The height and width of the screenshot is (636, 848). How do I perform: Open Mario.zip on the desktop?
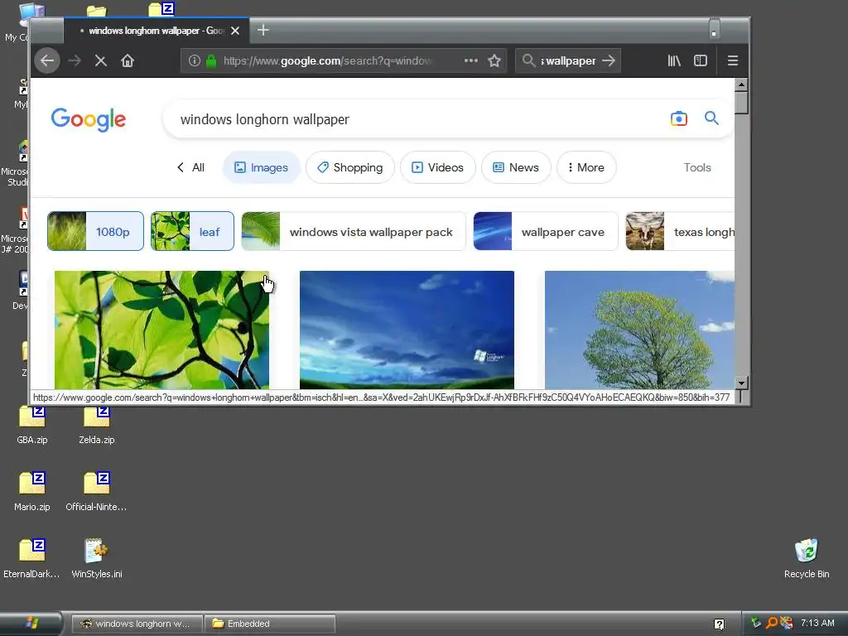coord(32,491)
